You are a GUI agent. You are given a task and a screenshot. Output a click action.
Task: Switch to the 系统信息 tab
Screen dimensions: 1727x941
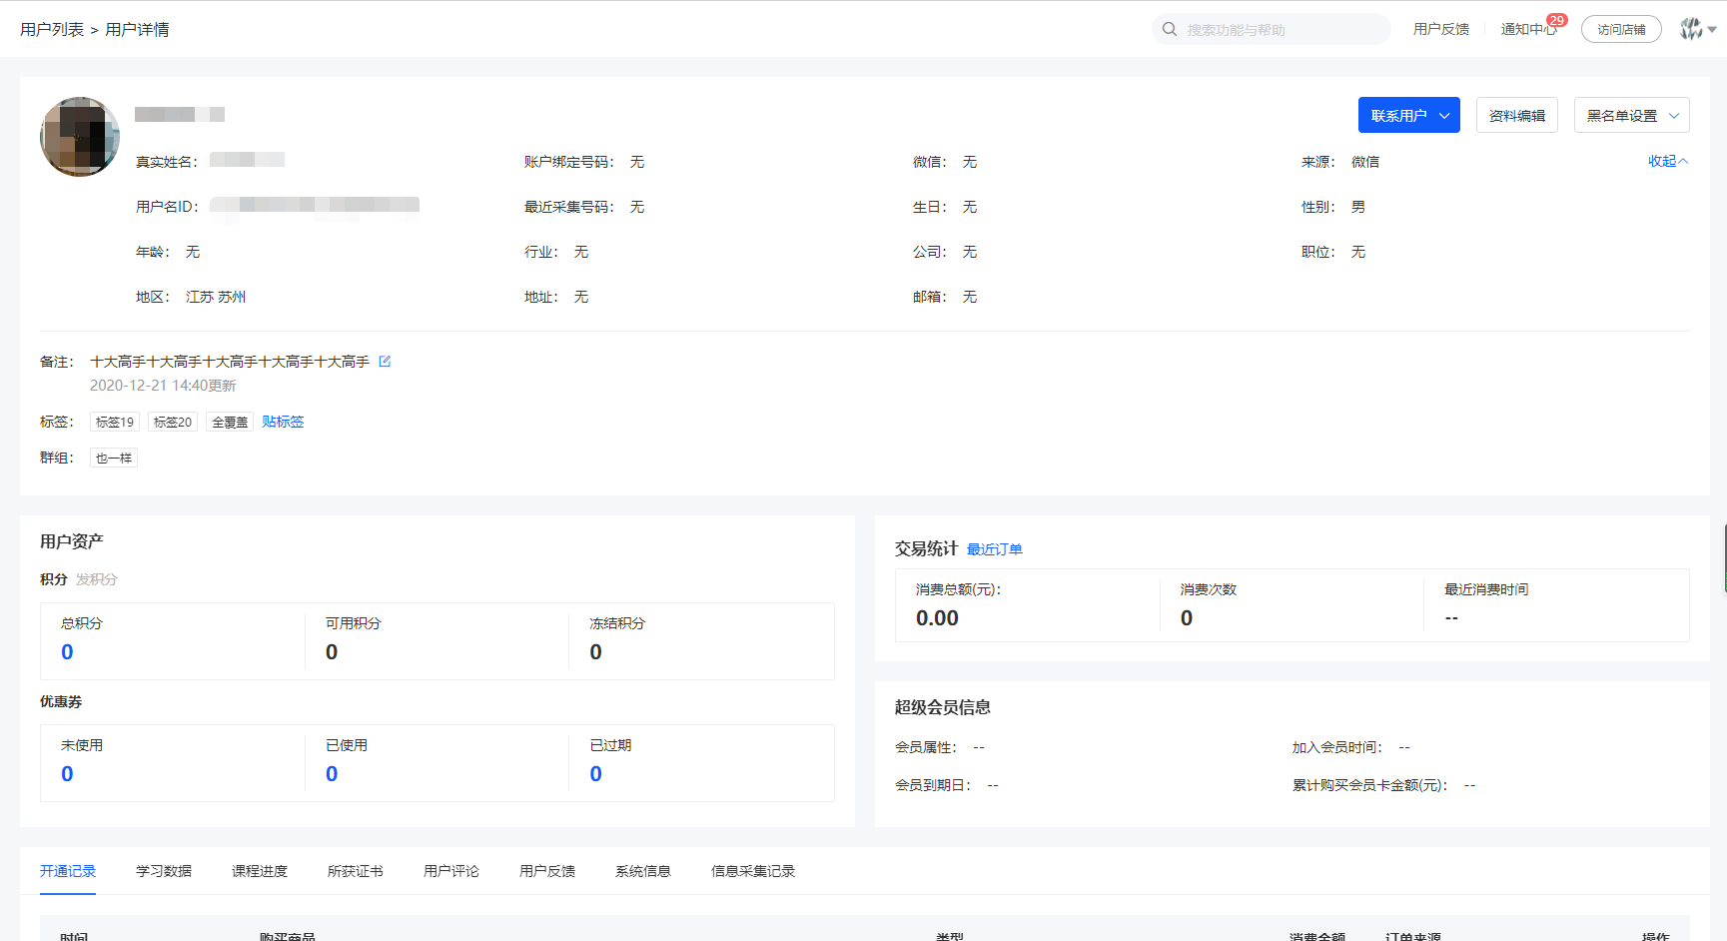coord(643,871)
